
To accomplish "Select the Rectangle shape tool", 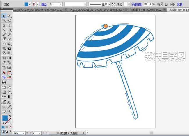I will coord(9,30).
